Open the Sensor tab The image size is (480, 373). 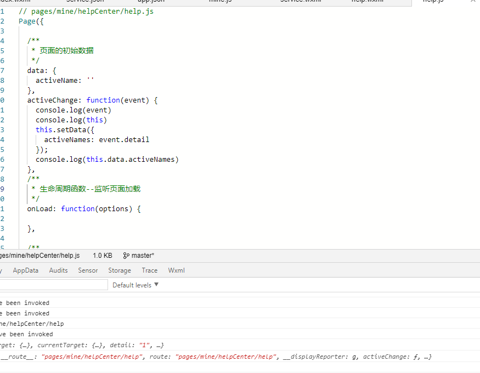click(x=88, y=270)
